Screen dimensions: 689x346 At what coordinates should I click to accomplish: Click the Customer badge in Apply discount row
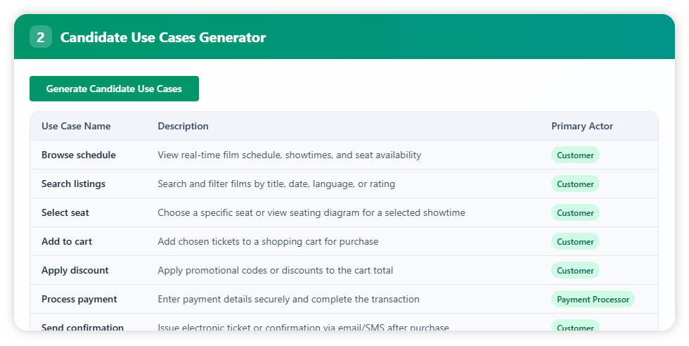click(575, 271)
